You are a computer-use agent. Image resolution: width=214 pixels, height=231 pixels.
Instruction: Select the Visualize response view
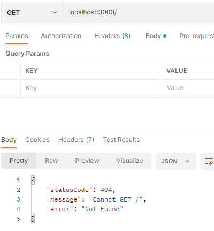(x=129, y=161)
